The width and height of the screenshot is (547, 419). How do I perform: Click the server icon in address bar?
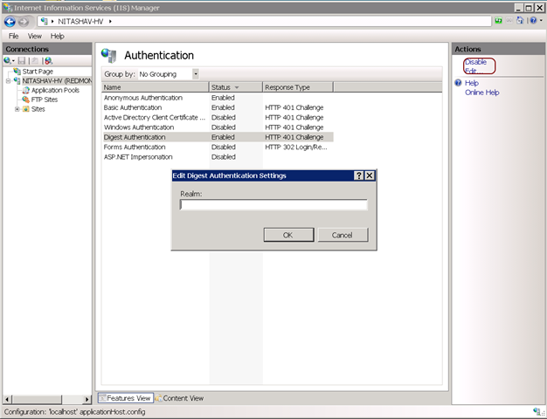pos(44,21)
